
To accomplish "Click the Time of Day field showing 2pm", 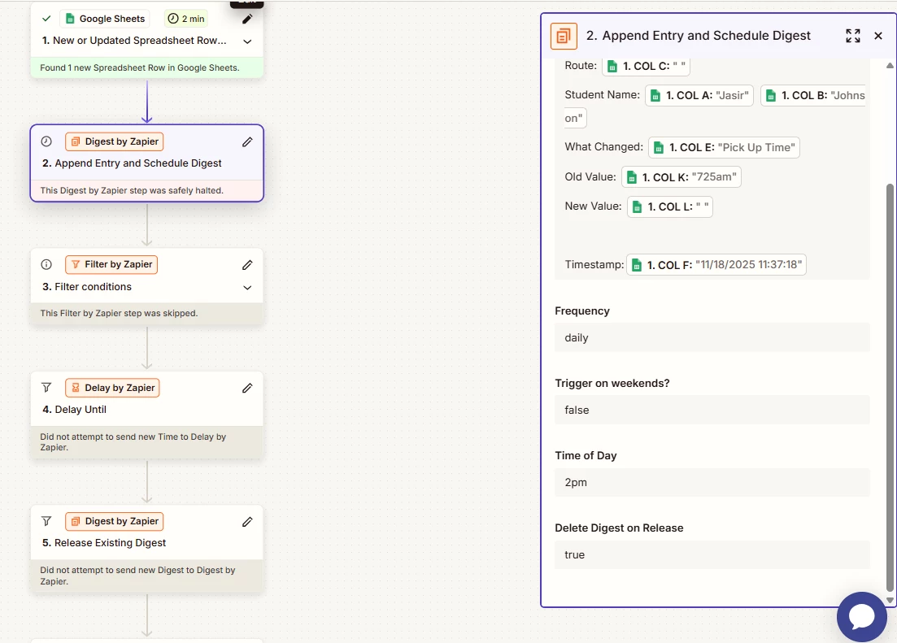I will (x=712, y=482).
